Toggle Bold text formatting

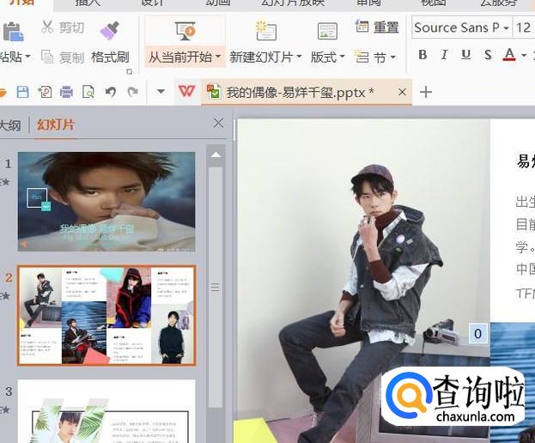pyautogui.click(x=423, y=55)
